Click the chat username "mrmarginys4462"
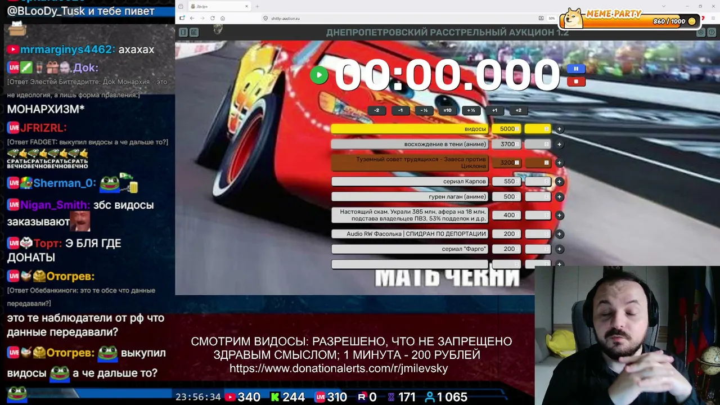Viewport: 720px width, 405px height. point(66,49)
